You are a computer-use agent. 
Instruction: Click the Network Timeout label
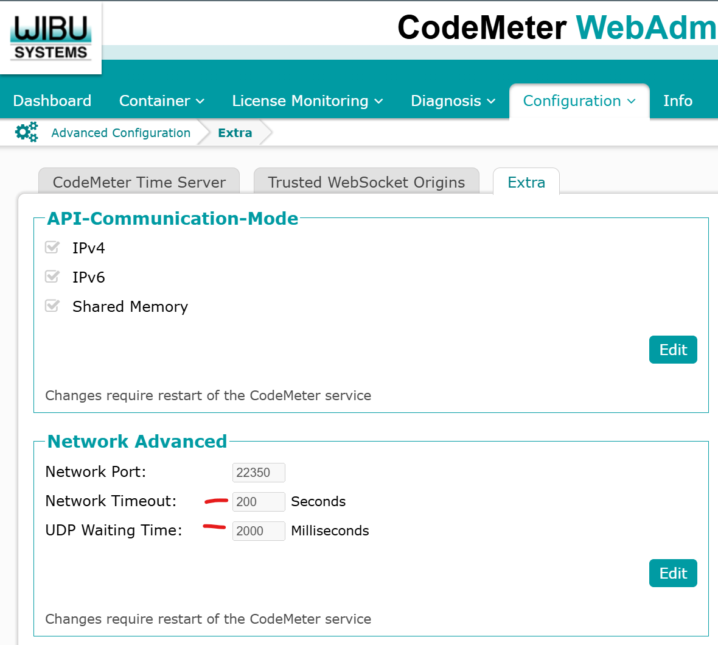(x=111, y=501)
